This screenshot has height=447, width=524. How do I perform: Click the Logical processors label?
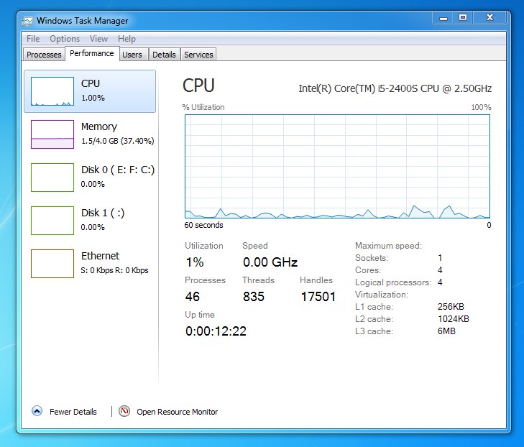tap(393, 282)
